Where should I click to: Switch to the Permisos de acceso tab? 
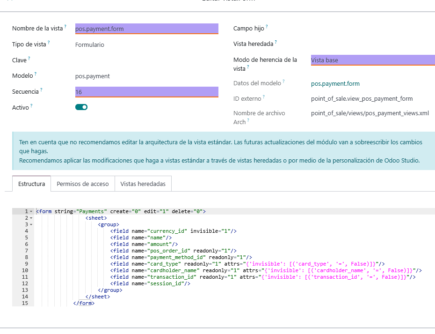click(83, 184)
